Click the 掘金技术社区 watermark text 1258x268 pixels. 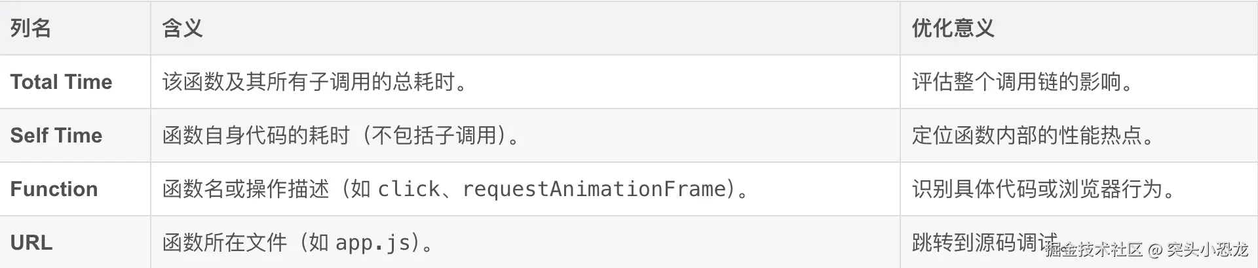click(x=1094, y=250)
